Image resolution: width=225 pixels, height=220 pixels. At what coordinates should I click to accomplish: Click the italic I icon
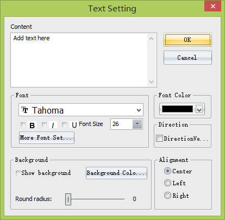[x=53, y=125]
